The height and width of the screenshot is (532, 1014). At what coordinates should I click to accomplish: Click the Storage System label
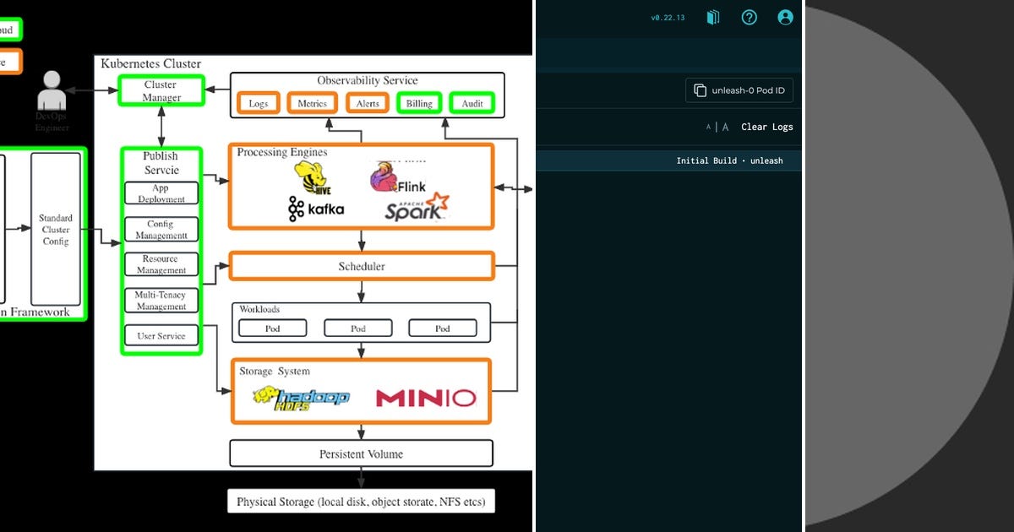274,371
